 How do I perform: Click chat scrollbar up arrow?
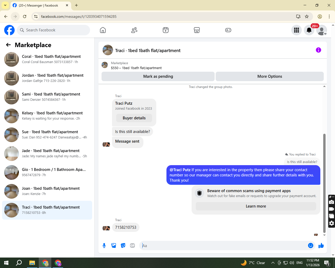click(324, 86)
